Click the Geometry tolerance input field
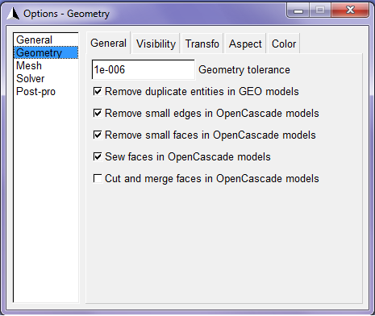 (x=144, y=69)
